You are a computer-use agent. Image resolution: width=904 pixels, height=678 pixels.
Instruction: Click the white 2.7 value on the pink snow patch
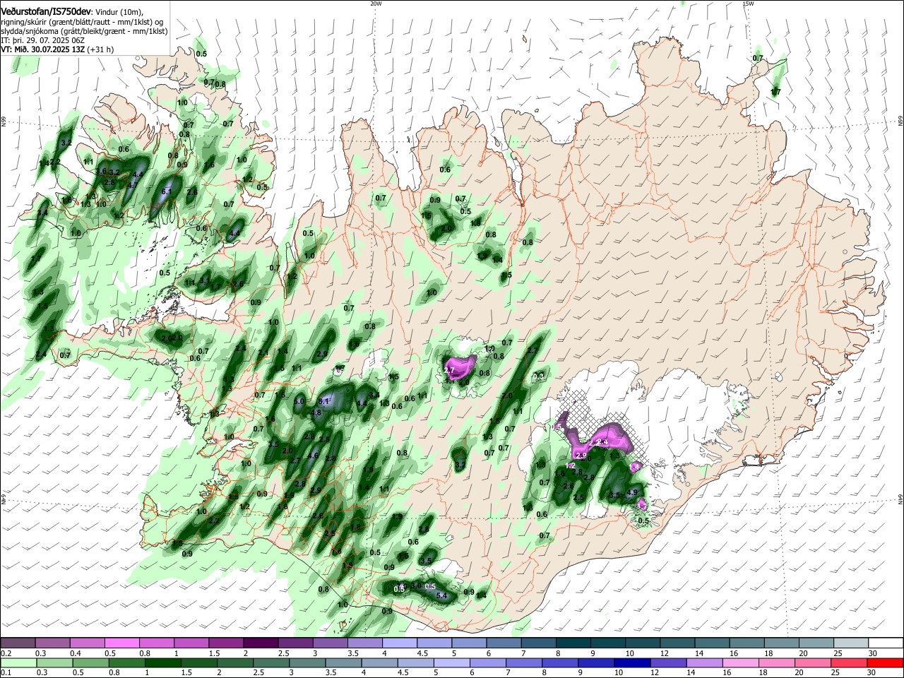[450, 370]
